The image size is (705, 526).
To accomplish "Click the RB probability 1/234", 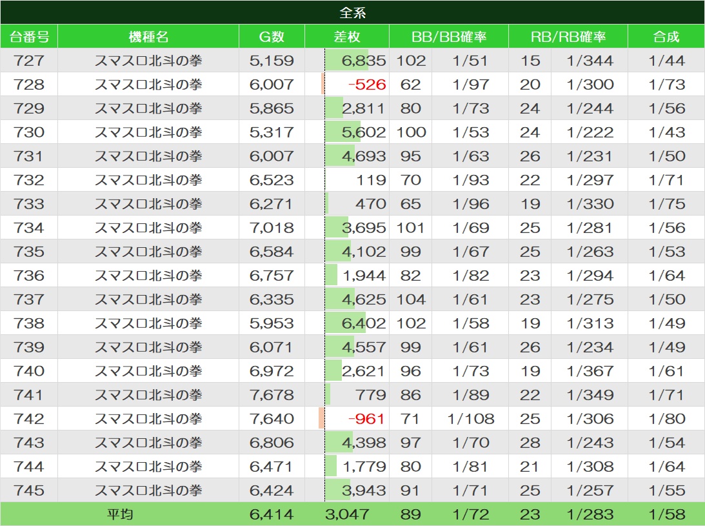I will tap(590, 347).
